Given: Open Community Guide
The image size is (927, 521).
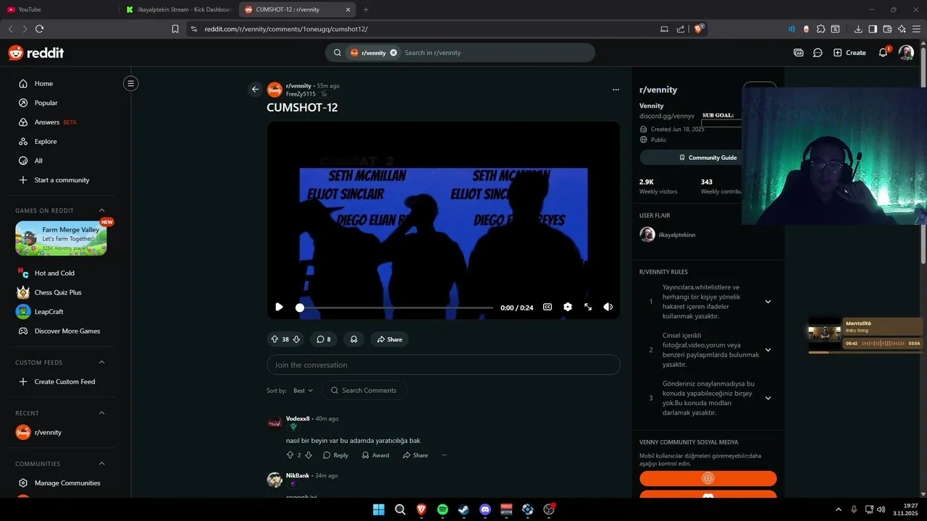Looking at the screenshot, I should [708, 158].
